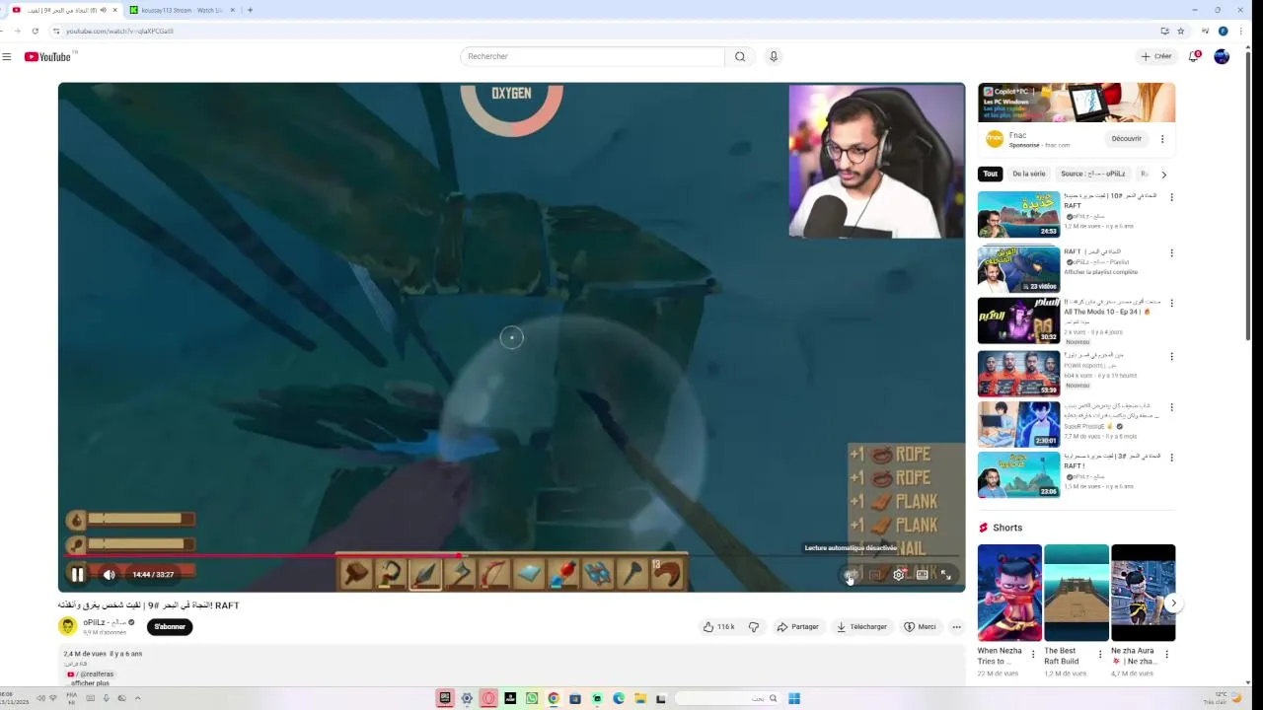Viewport: 1263px width, 710px height.
Task: Open options for RAFT #10 video
Action: pos(1171,198)
